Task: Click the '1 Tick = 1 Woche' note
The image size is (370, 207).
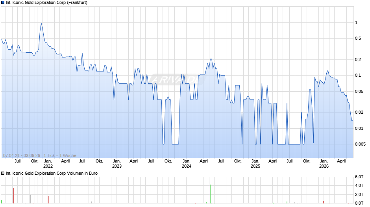Action: [x=60, y=155]
